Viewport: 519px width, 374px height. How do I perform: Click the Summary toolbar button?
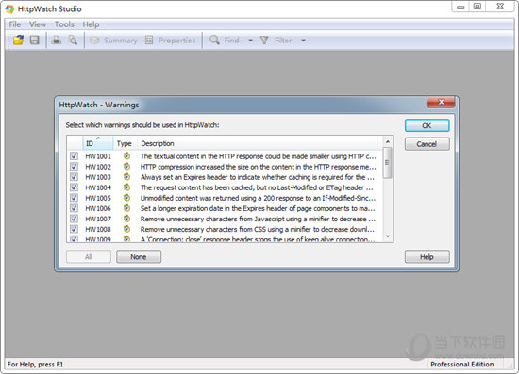pos(113,41)
